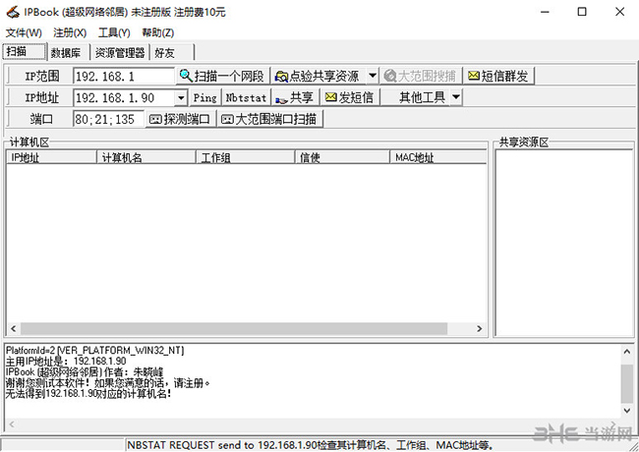Sort by IP地址 column header
Viewport: 639px width, 452px height.
[51, 157]
